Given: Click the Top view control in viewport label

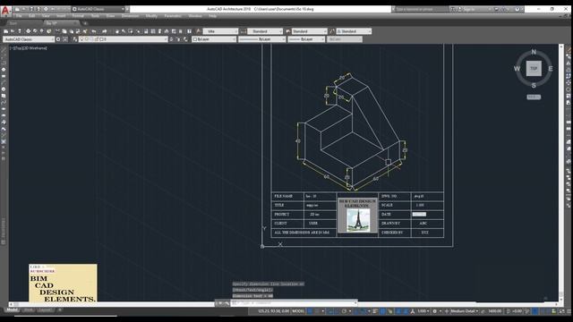Looking at the screenshot, I should [x=18, y=47].
